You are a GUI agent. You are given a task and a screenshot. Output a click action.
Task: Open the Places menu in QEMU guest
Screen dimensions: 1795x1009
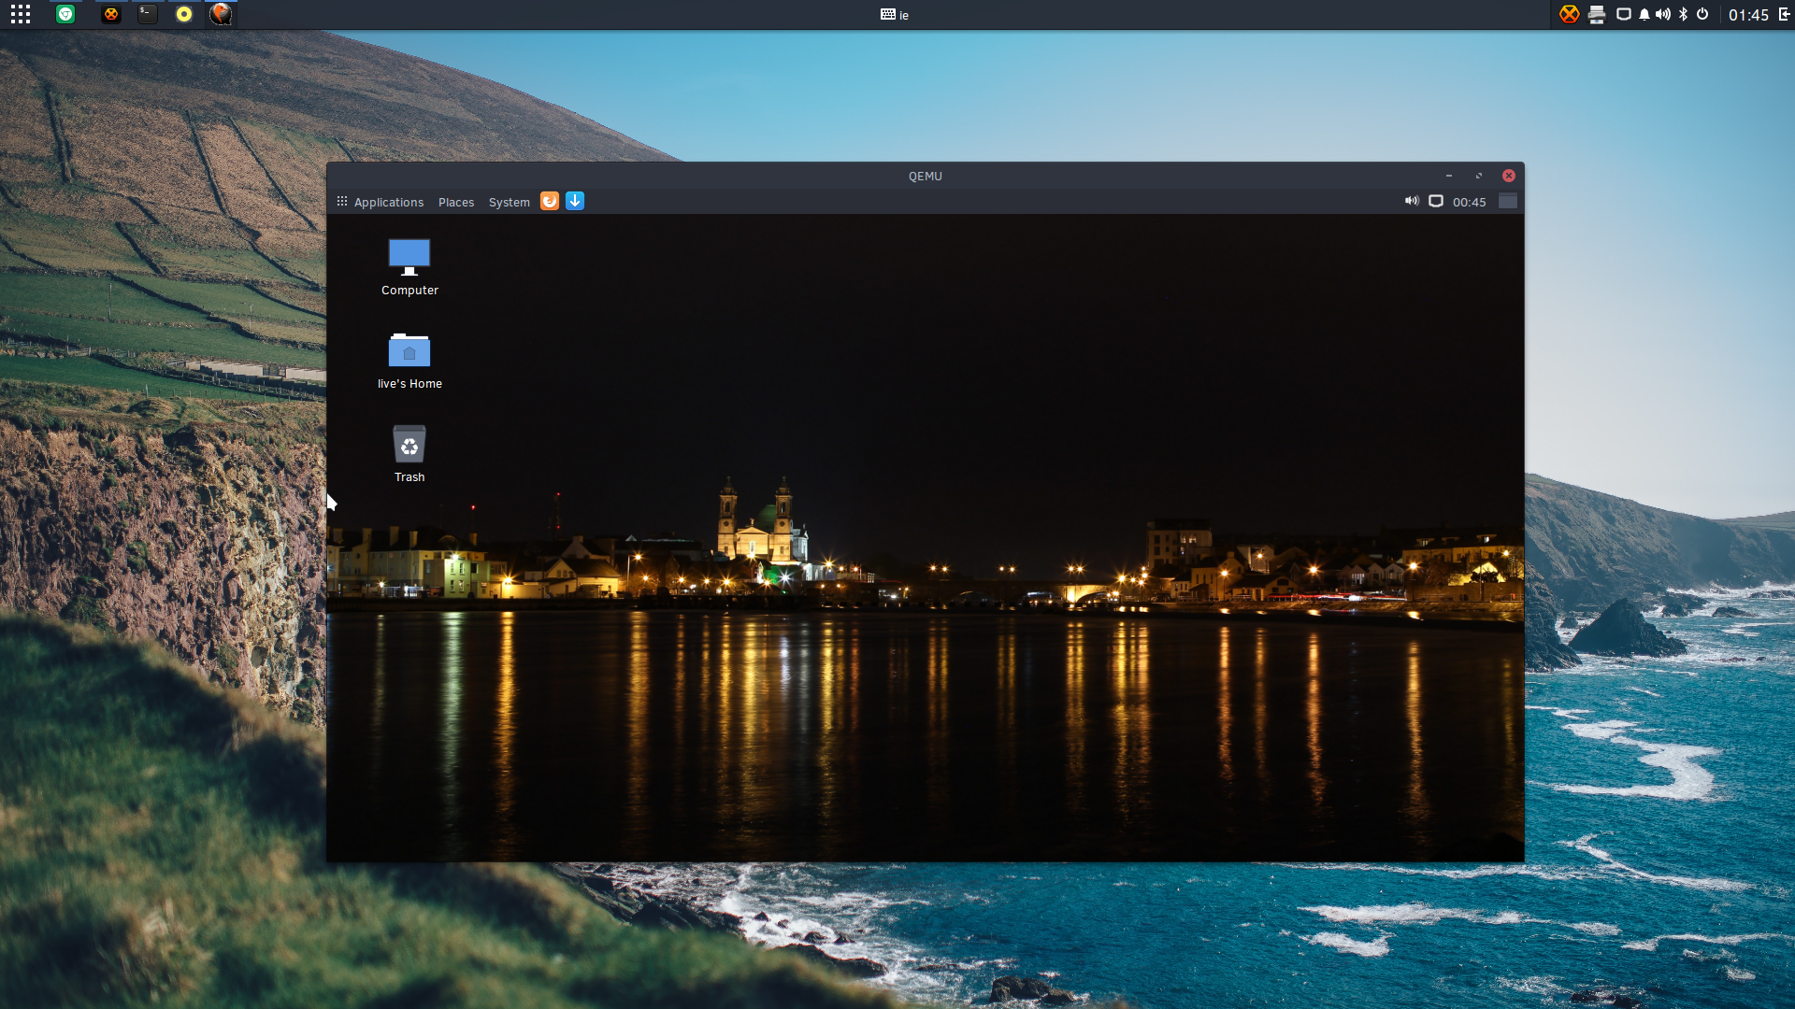click(456, 202)
